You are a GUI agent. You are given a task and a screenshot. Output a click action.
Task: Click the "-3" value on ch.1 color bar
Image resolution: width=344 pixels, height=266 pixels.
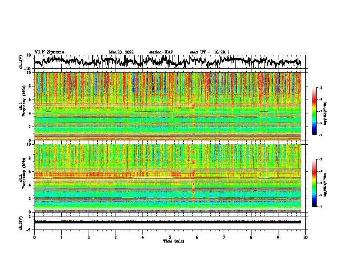coord(321,87)
